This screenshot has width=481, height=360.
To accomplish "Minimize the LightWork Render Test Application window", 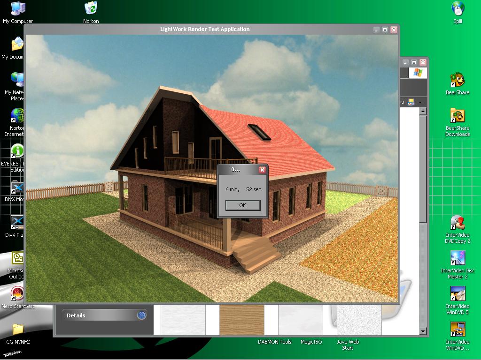I will pos(376,30).
